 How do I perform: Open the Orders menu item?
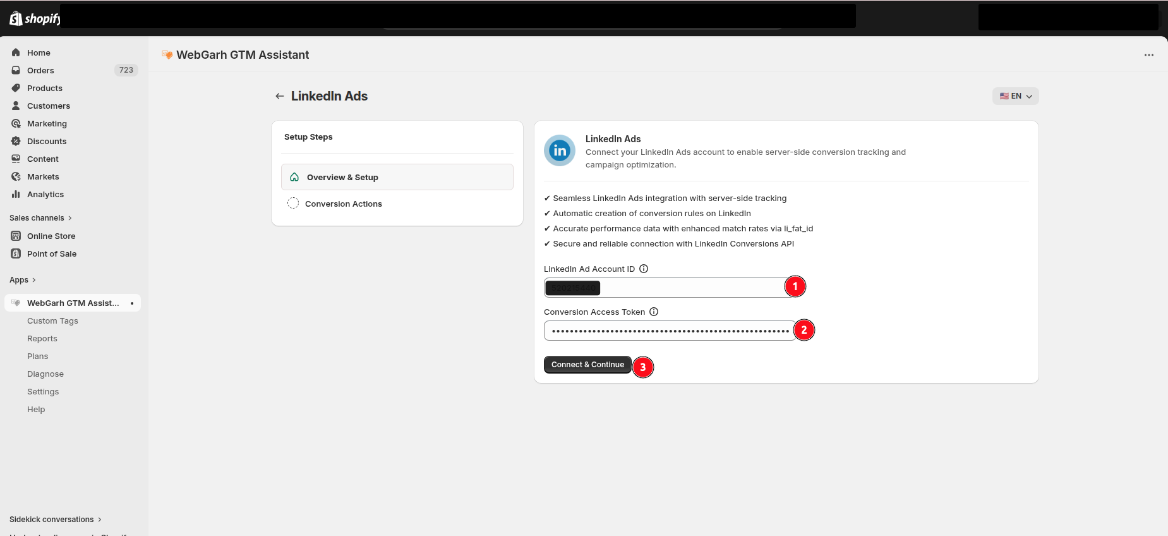pos(74,70)
